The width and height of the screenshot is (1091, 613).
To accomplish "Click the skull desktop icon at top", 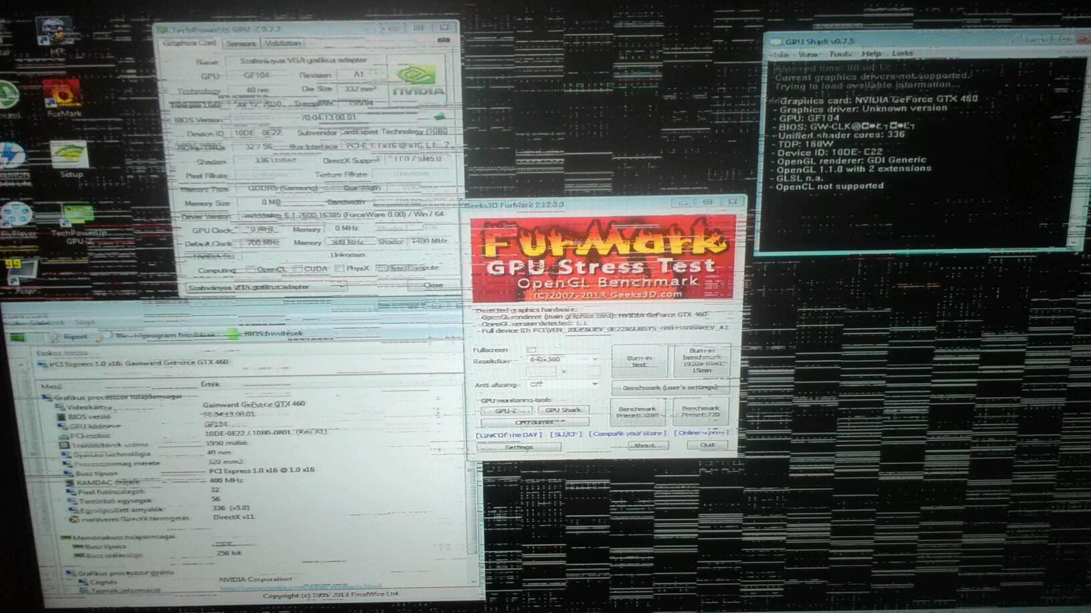I will (x=55, y=32).
